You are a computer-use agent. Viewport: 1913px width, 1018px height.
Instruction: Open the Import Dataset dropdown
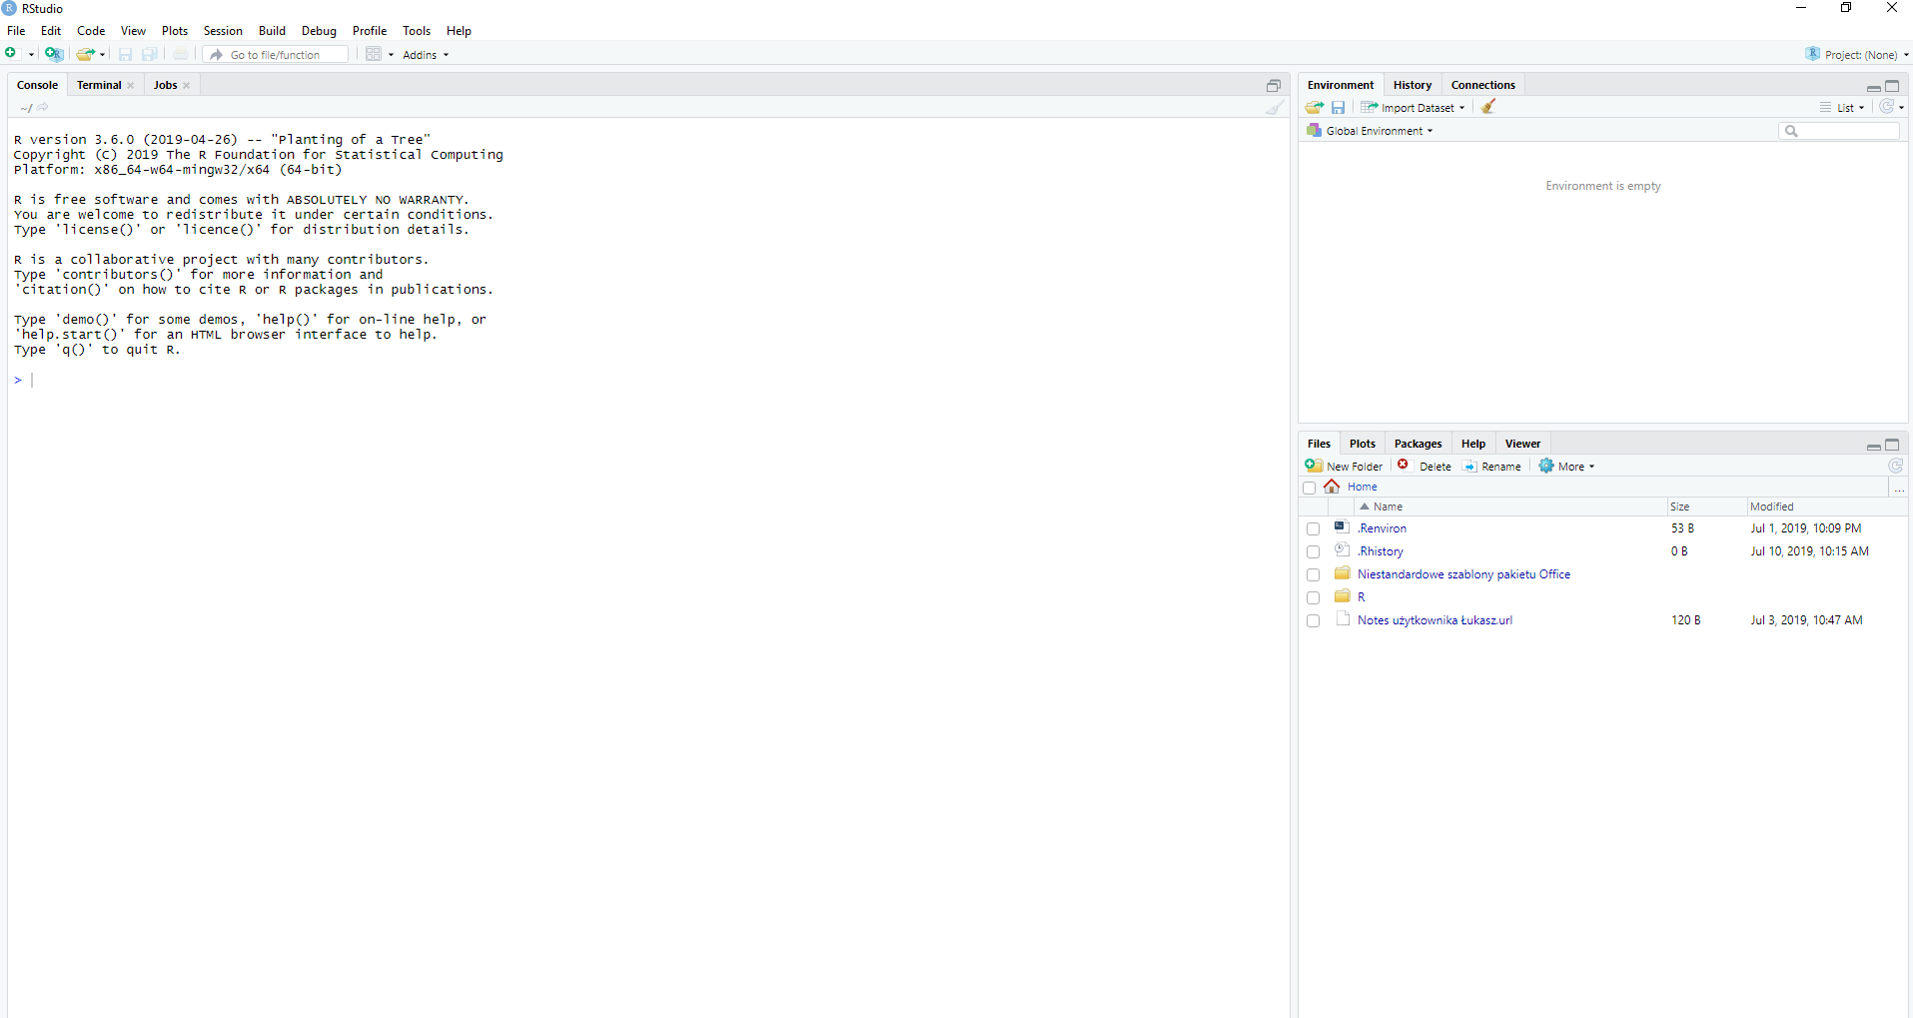[x=1413, y=108]
